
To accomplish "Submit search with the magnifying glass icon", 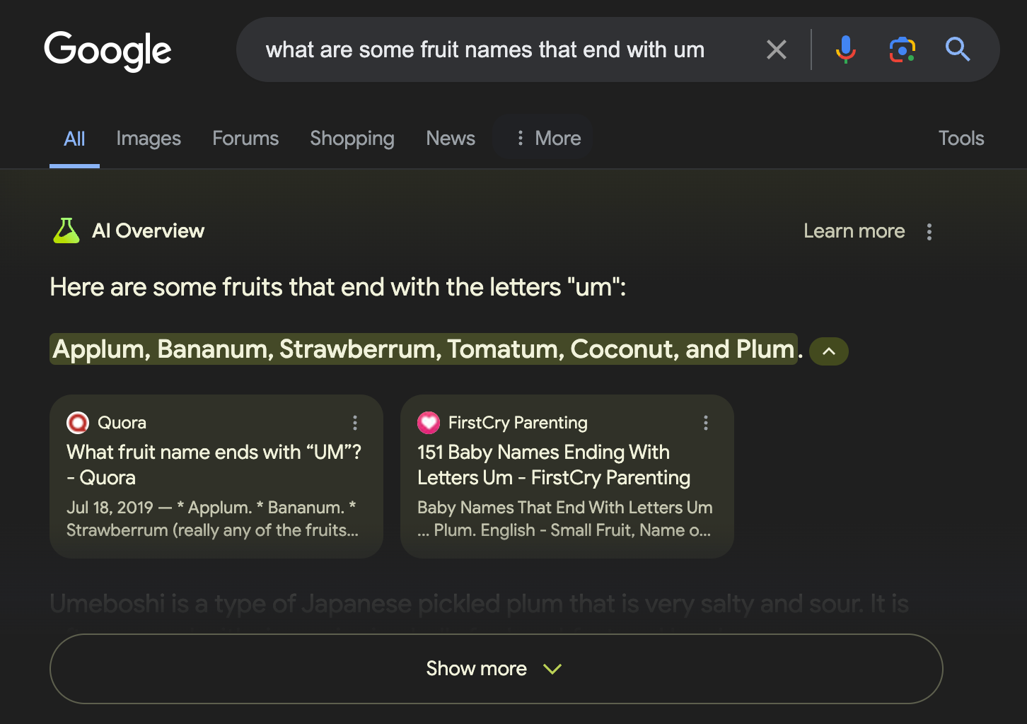I will (958, 49).
